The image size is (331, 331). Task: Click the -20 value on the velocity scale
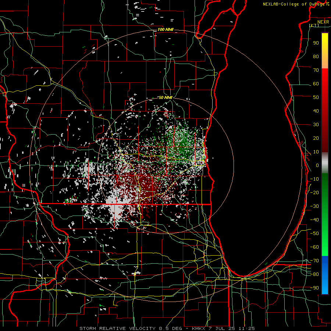(x=314, y=193)
